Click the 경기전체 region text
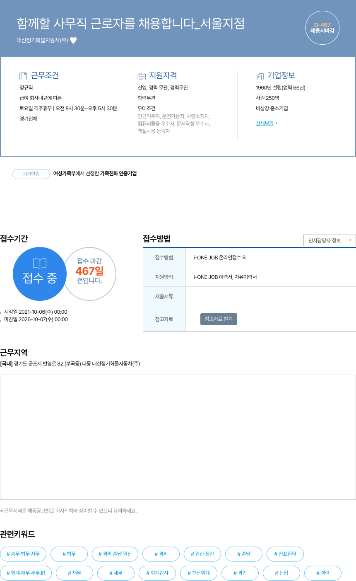 (x=29, y=119)
